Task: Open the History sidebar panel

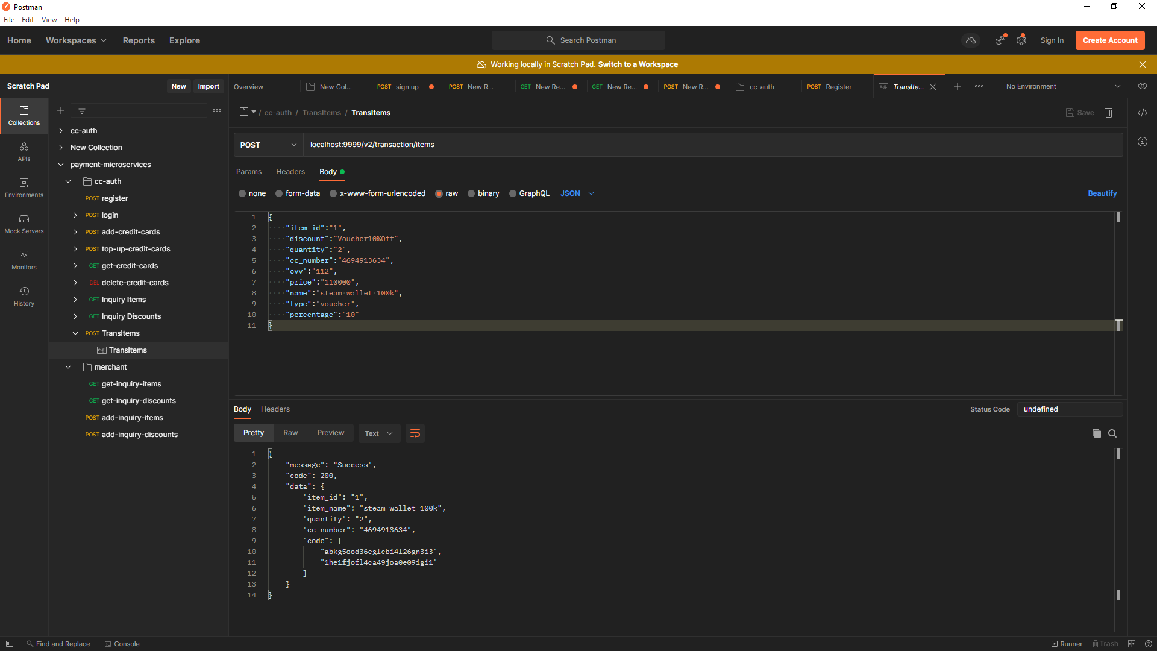Action: tap(24, 297)
